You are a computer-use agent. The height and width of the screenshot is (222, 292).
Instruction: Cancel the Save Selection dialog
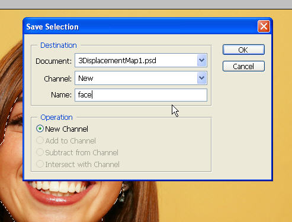(243, 66)
